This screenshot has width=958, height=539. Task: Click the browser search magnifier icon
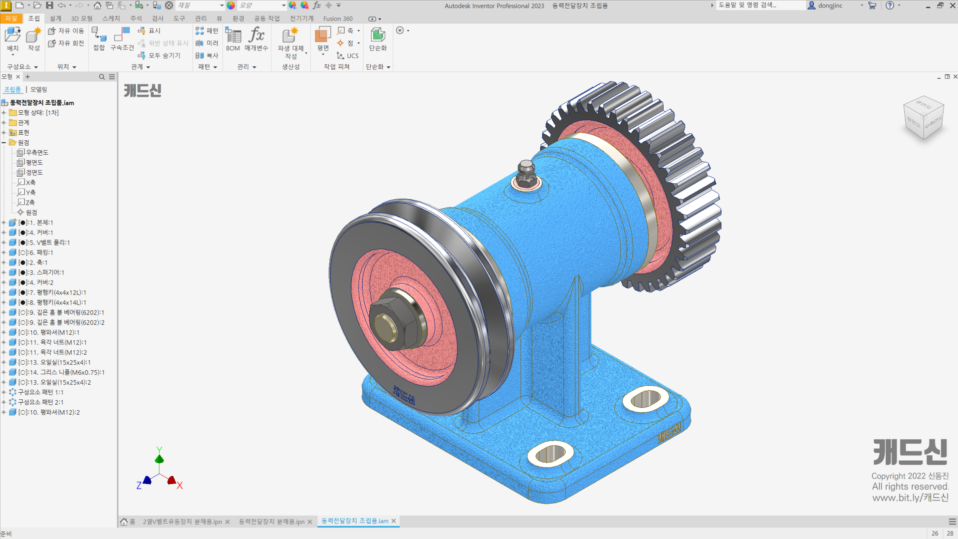tap(102, 77)
